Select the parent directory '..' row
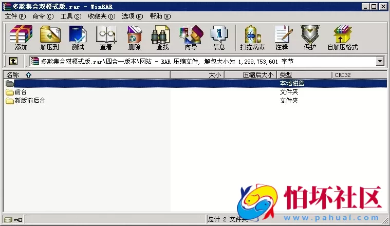Viewport: 390px width, 226px height. coord(195,83)
